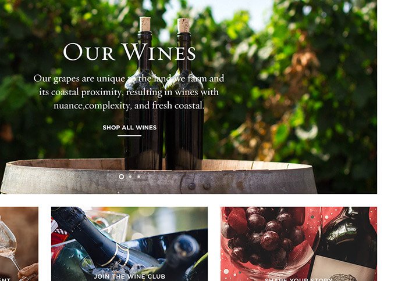Select the Our Wines heading

tap(129, 52)
